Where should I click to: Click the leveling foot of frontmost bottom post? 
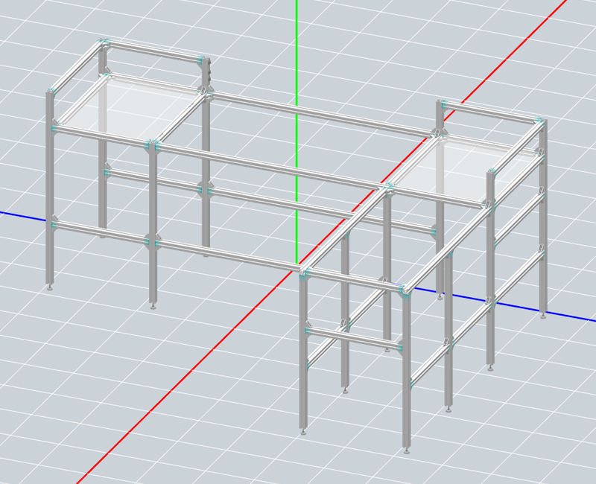407,450
